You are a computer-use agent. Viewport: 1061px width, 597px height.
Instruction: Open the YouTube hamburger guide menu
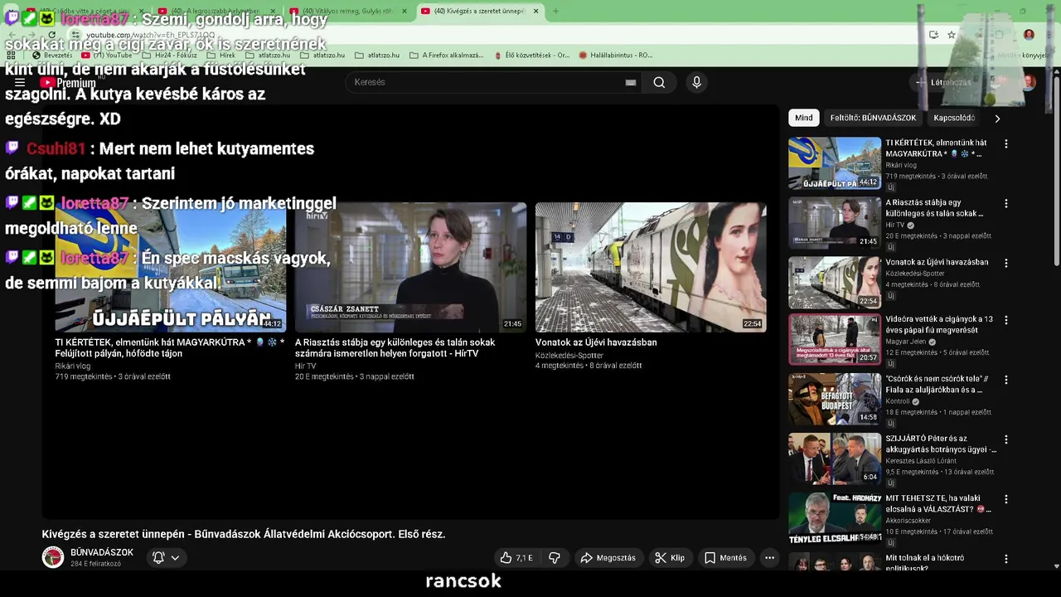pyautogui.click(x=20, y=82)
